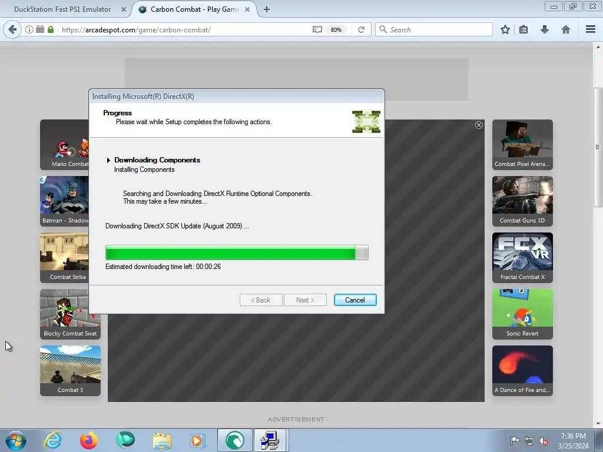Toggle reader view icon in address bar
Image resolution: width=603 pixels, height=452 pixels.
click(x=317, y=29)
